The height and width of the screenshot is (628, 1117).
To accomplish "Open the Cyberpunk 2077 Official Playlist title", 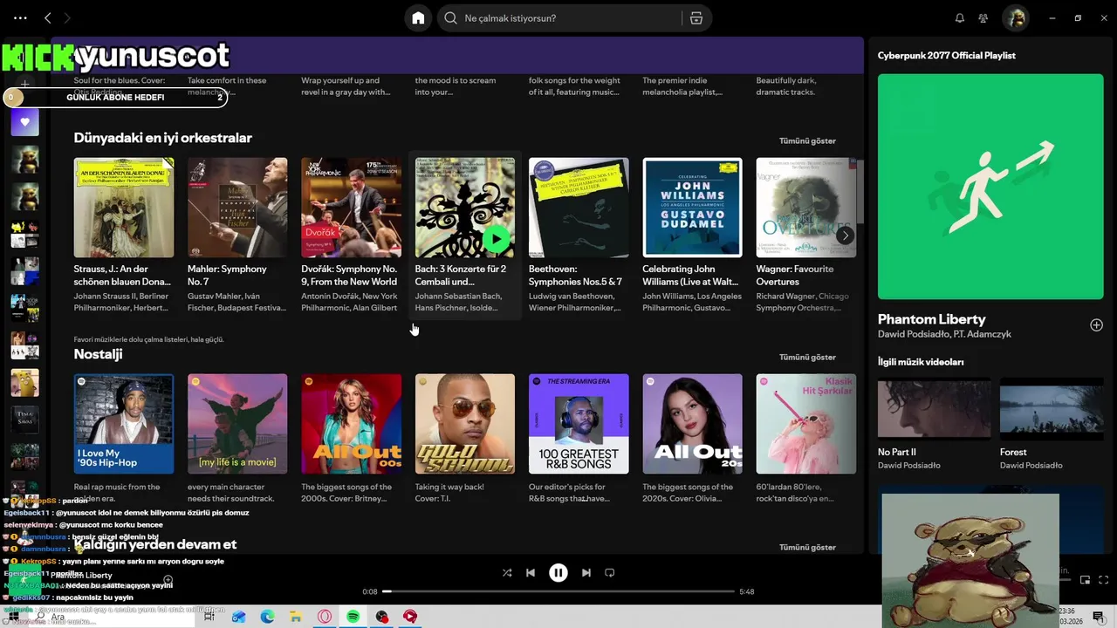I will click(947, 55).
